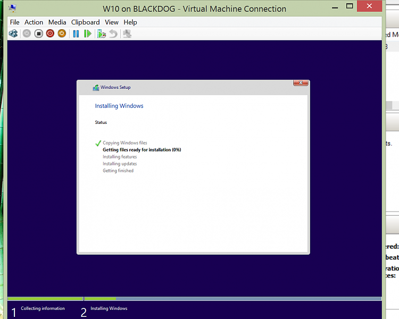The image size is (399, 319).
Task: Open the Clipboard menu
Action: click(85, 22)
